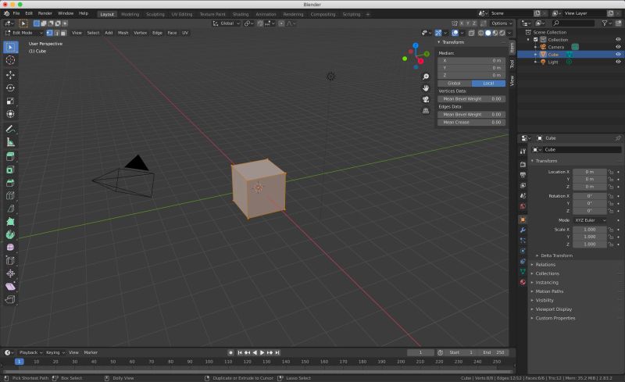Open the Playback dropdown in timeline
The image size is (625, 382).
click(30, 352)
